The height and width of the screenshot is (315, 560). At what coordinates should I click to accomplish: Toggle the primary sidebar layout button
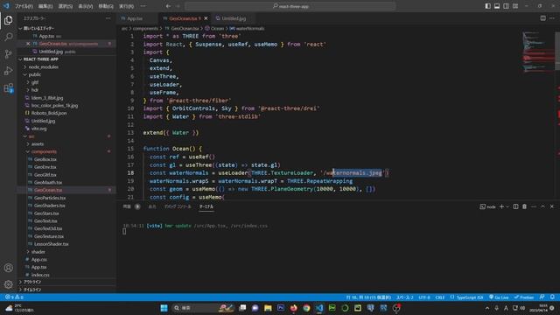coord(488,6)
